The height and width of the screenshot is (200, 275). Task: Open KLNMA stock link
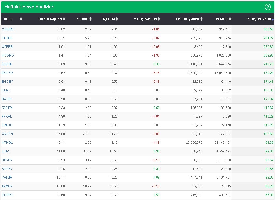pos(7,38)
